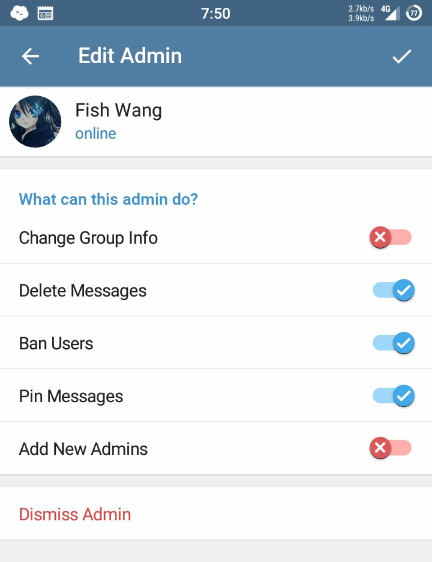Open Fish Wang's profile avatar
The image size is (432, 562).
coord(35,122)
